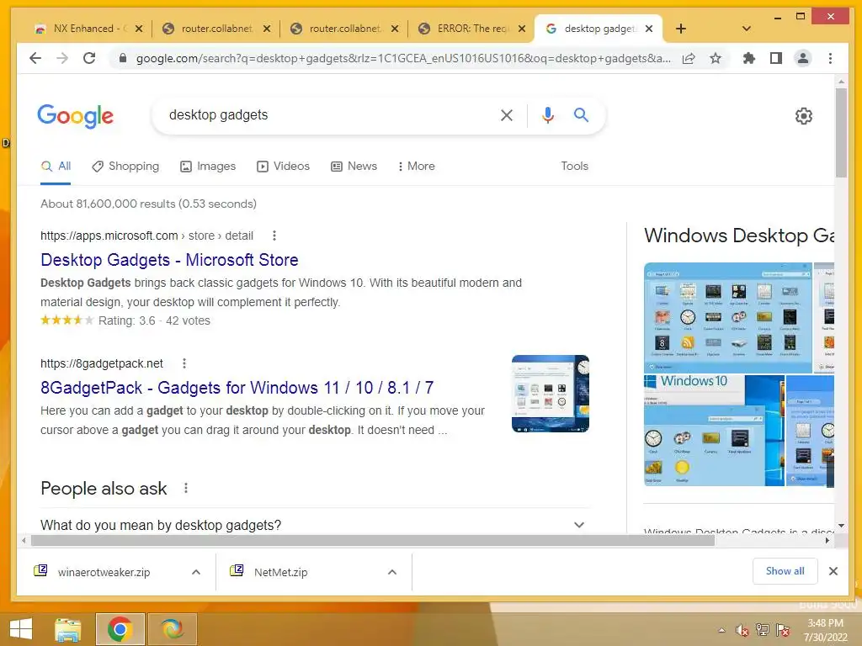The image size is (862, 646).
Task: Open the tab search dropdown
Action: click(x=746, y=29)
